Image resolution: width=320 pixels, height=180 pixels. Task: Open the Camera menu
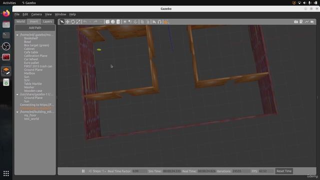(x=36, y=14)
